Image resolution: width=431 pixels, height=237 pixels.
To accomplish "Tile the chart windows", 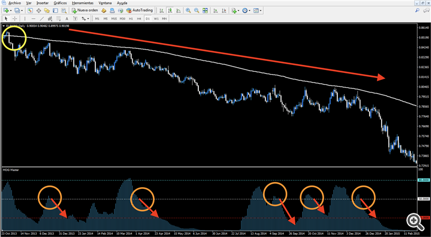I will 205,10.
